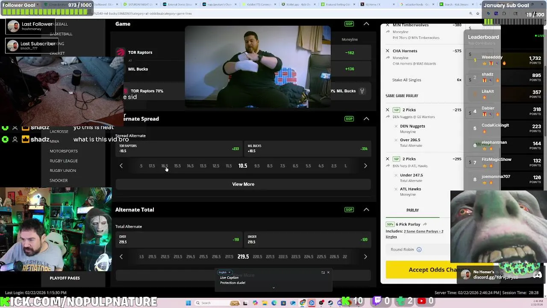Click the Raptors team logo
547x308 pixels.
click(x=121, y=53)
